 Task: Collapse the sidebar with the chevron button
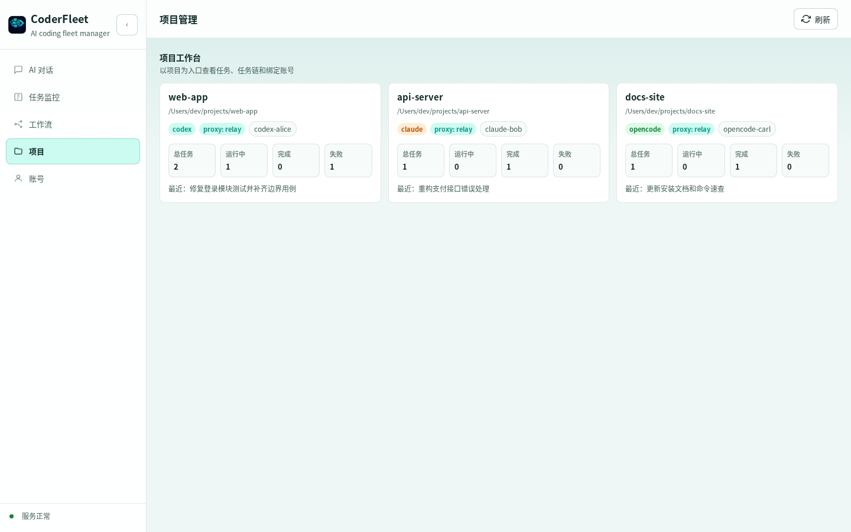coord(127,25)
